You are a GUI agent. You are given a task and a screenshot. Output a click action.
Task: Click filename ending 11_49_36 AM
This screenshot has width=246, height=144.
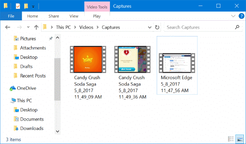(132, 87)
